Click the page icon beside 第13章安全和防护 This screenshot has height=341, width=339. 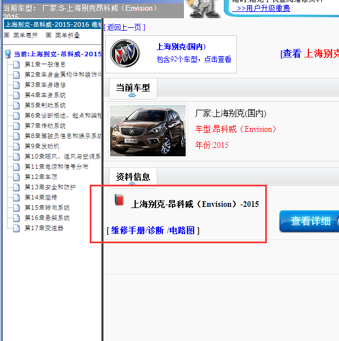(x=16, y=187)
